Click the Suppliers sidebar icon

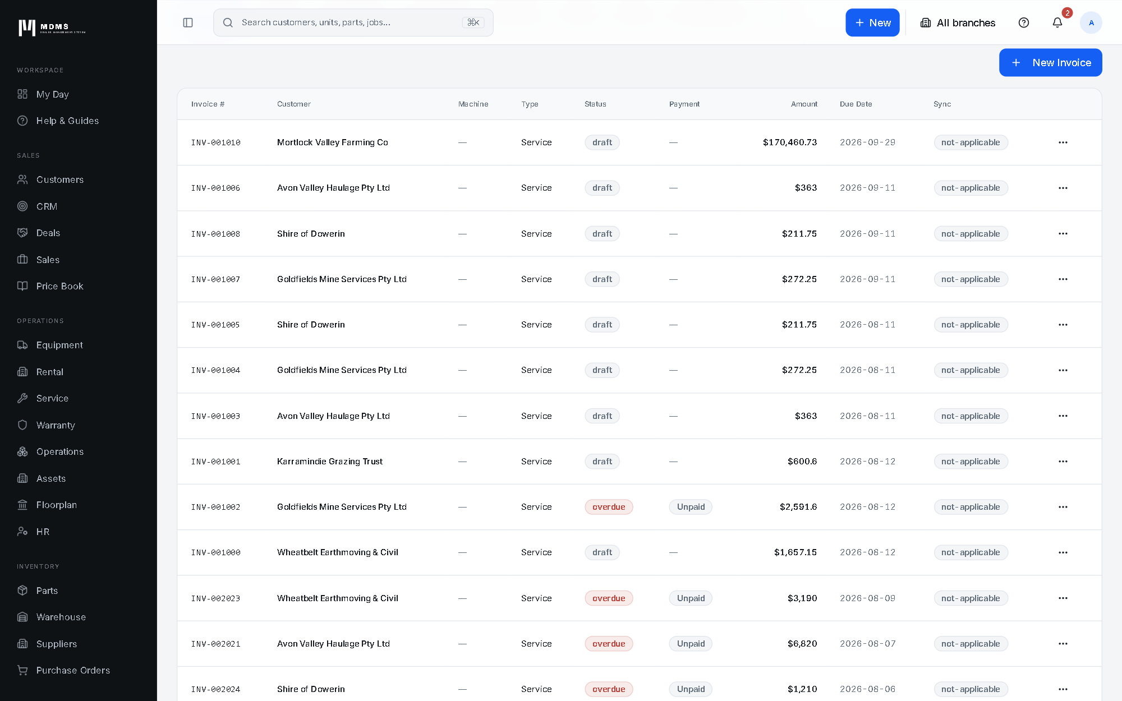(22, 644)
